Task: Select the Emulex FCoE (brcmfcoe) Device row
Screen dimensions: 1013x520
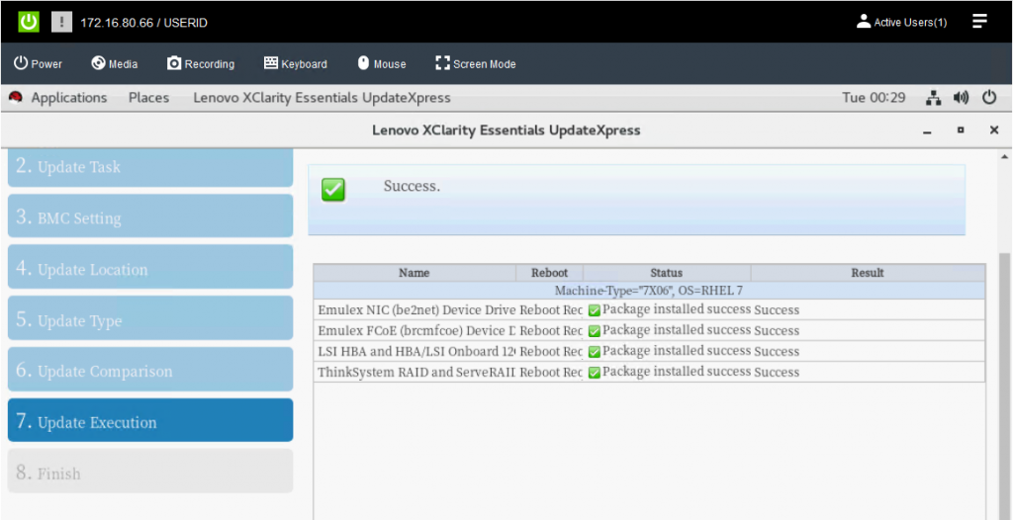Action: pyautogui.click(x=649, y=330)
